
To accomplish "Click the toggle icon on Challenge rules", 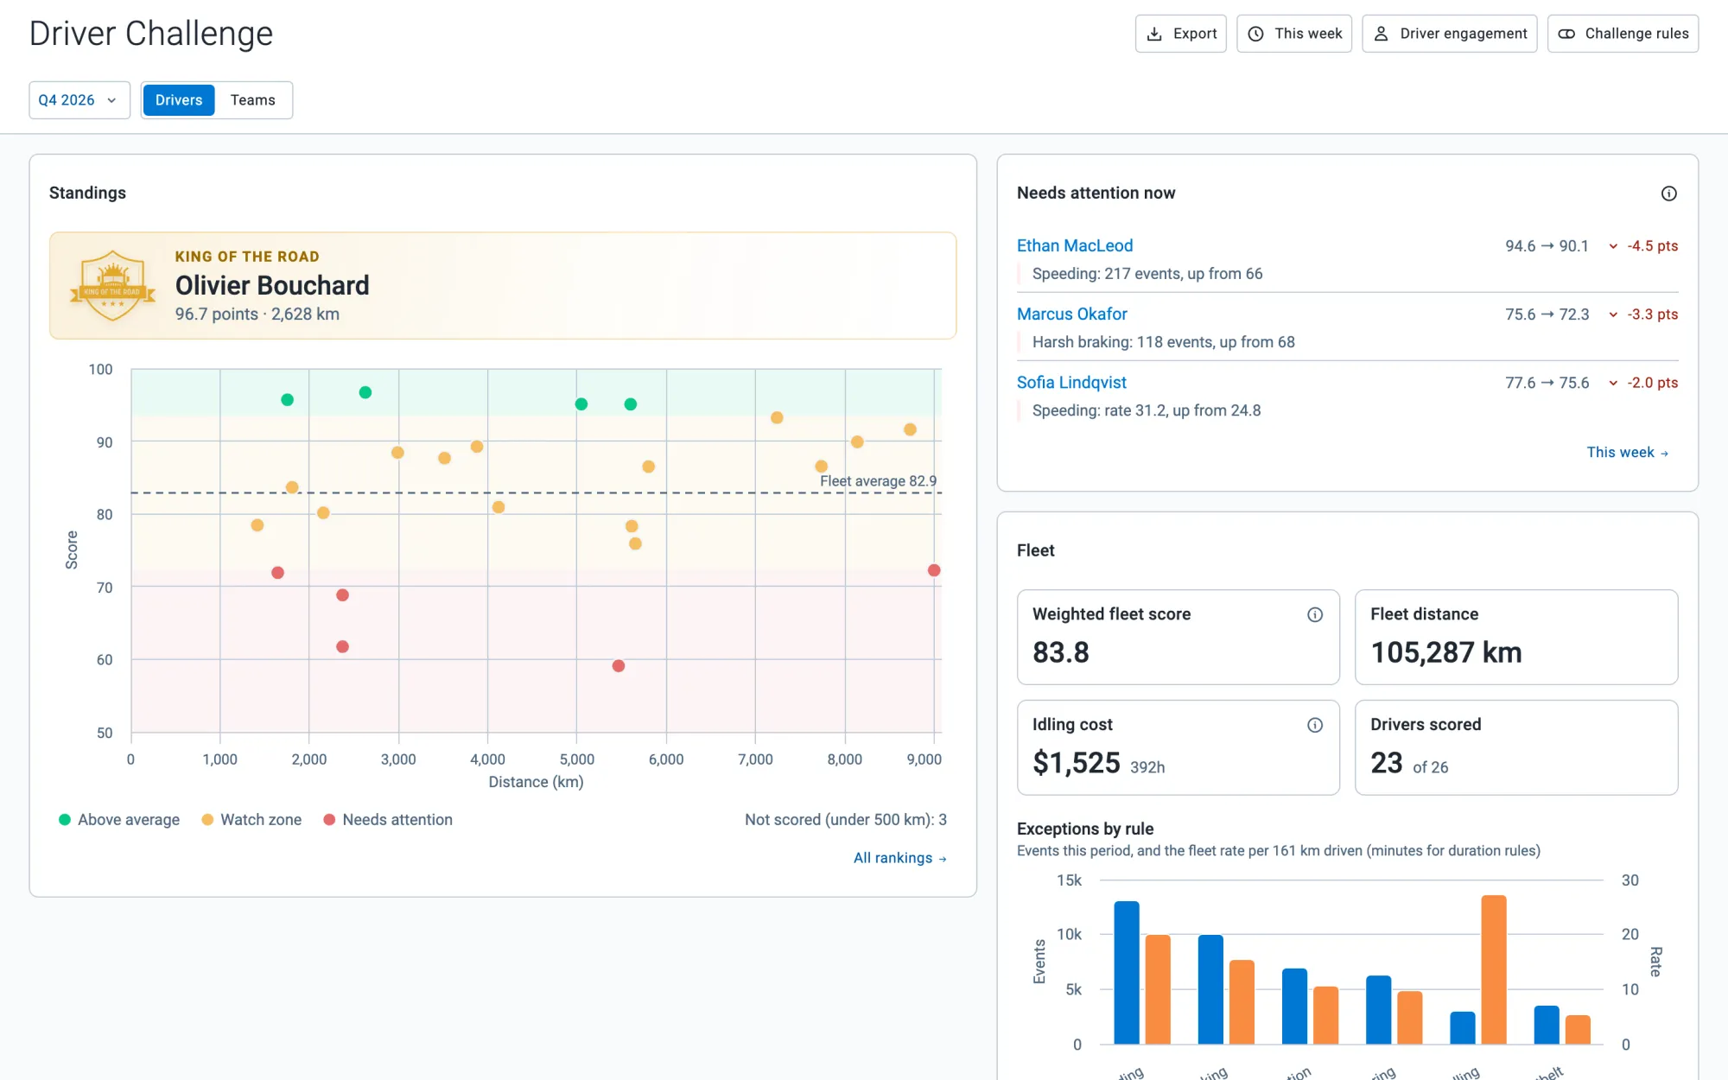I will tap(1566, 34).
